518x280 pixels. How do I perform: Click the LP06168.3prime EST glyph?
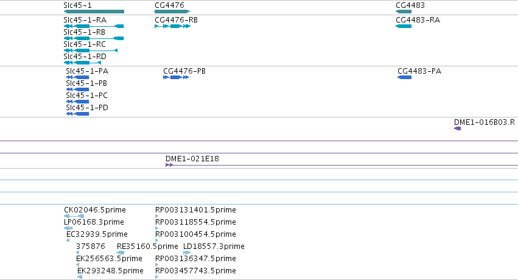click(x=68, y=228)
